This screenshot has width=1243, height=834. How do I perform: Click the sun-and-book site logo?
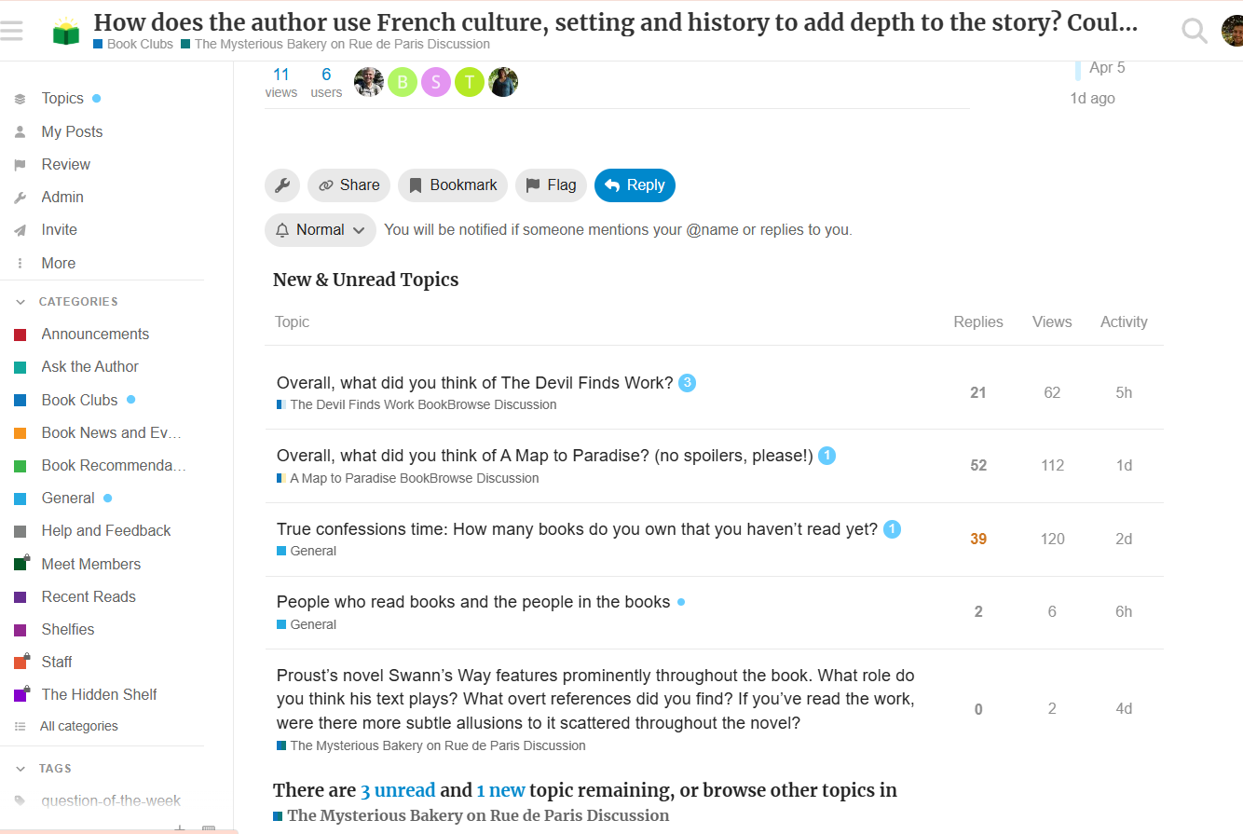66,31
